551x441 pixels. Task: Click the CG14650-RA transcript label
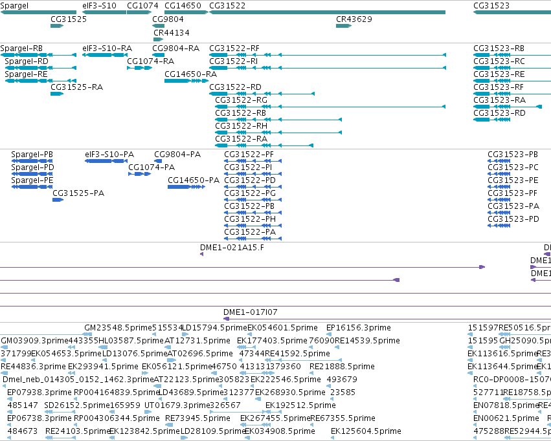190,74
